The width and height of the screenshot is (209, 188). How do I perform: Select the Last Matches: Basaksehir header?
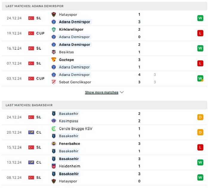tap(105, 105)
